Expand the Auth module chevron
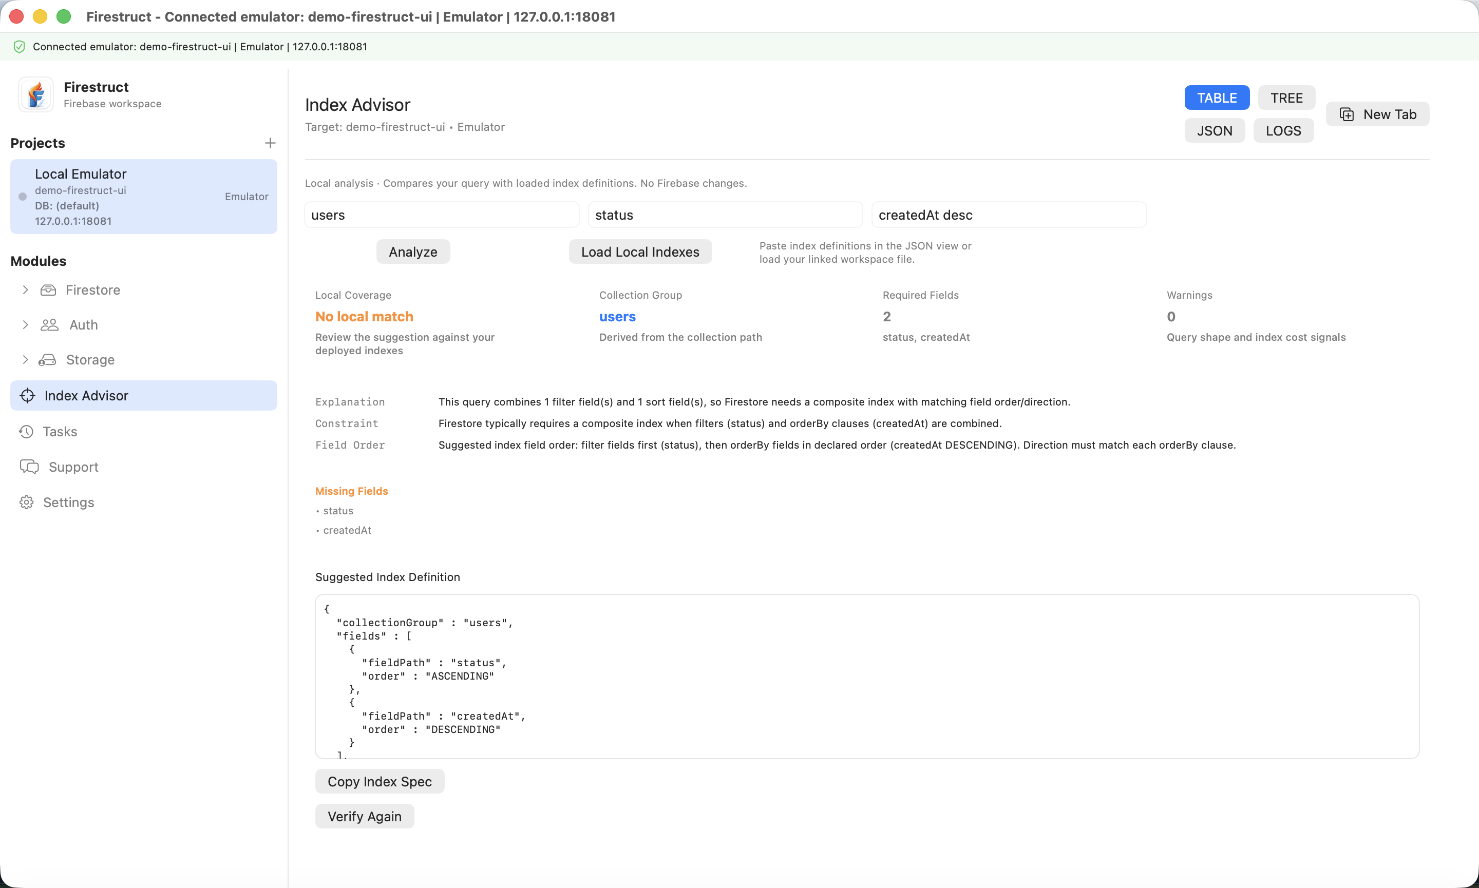Screen dimensions: 1479x888 [x=25, y=325]
